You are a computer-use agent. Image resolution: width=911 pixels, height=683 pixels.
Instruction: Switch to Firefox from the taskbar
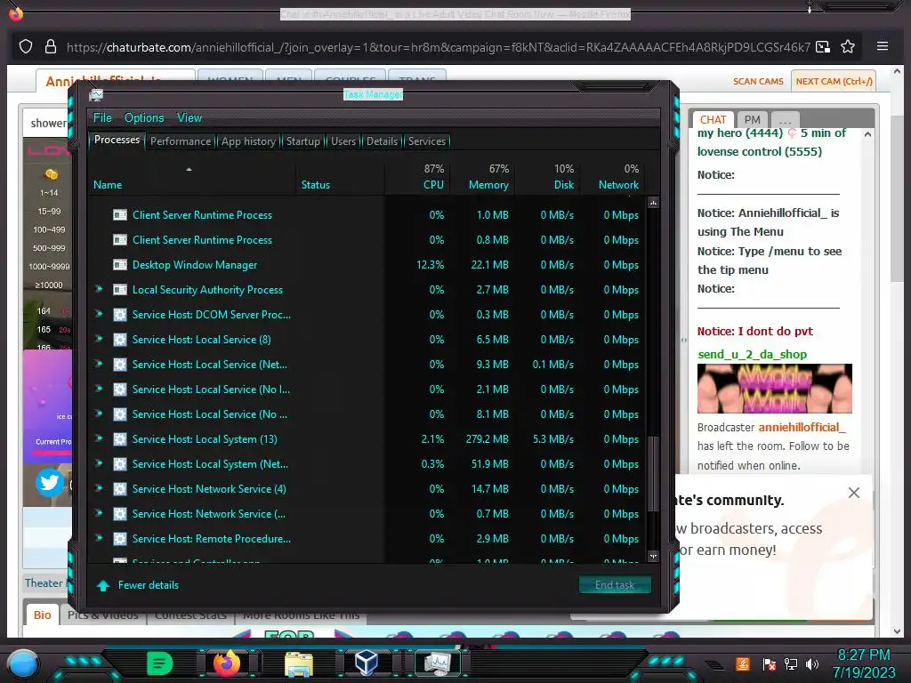point(227,663)
